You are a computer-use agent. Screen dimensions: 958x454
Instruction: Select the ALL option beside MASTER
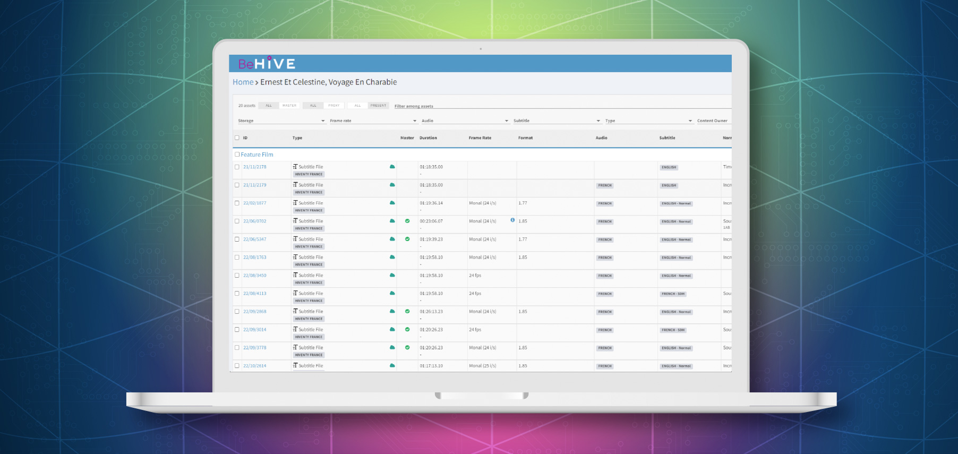(269, 105)
